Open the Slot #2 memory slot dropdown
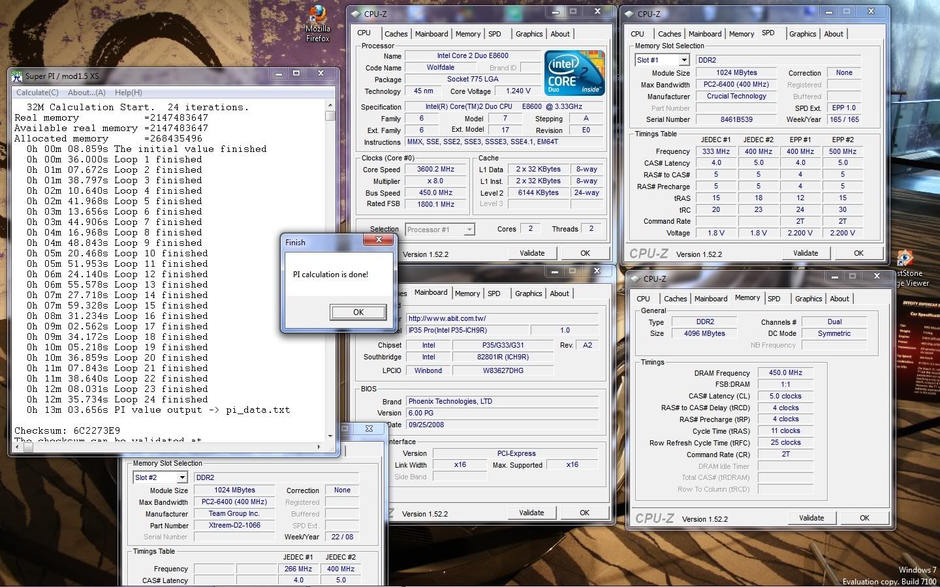Image resolution: width=940 pixels, height=587 pixels. [x=181, y=477]
